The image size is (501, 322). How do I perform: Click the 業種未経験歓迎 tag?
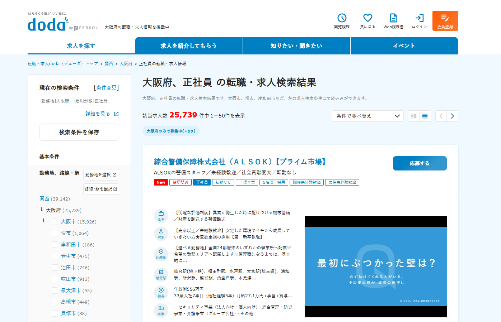[x=342, y=182]
